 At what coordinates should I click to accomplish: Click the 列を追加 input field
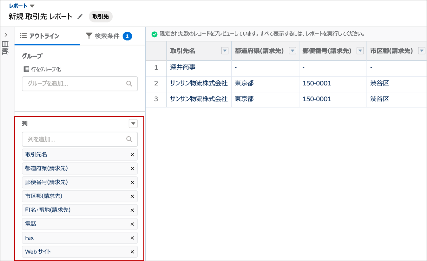(x=76, y=139)
